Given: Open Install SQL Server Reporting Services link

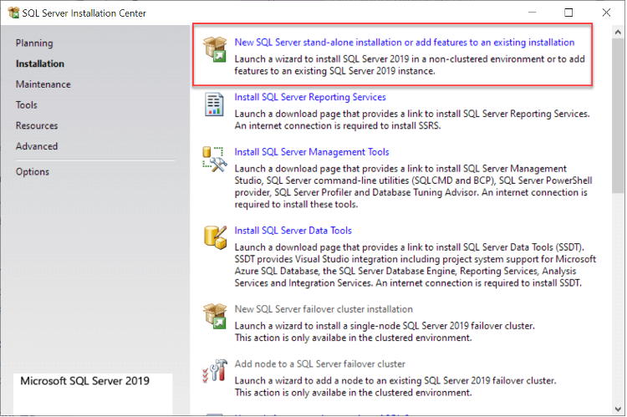Looking at the screenshot, I should [310, 97].
